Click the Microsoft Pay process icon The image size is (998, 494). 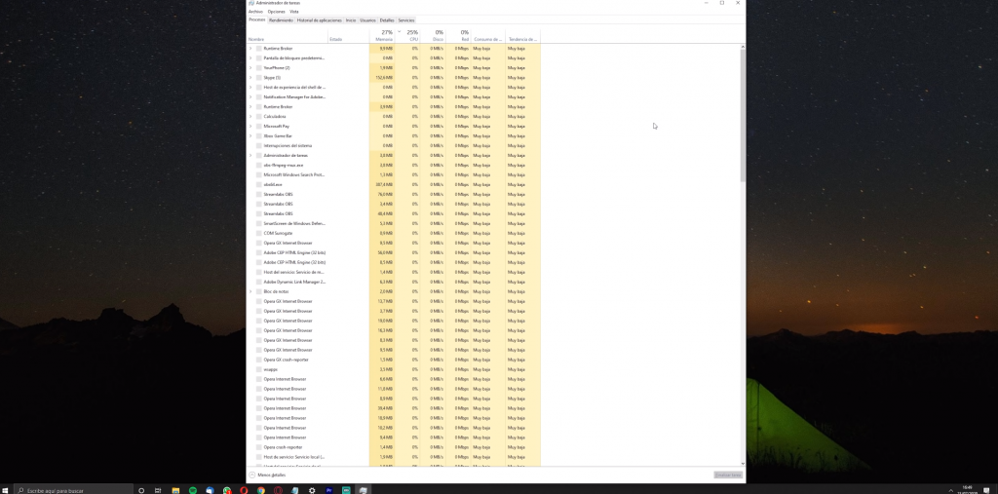click(259, 126)
